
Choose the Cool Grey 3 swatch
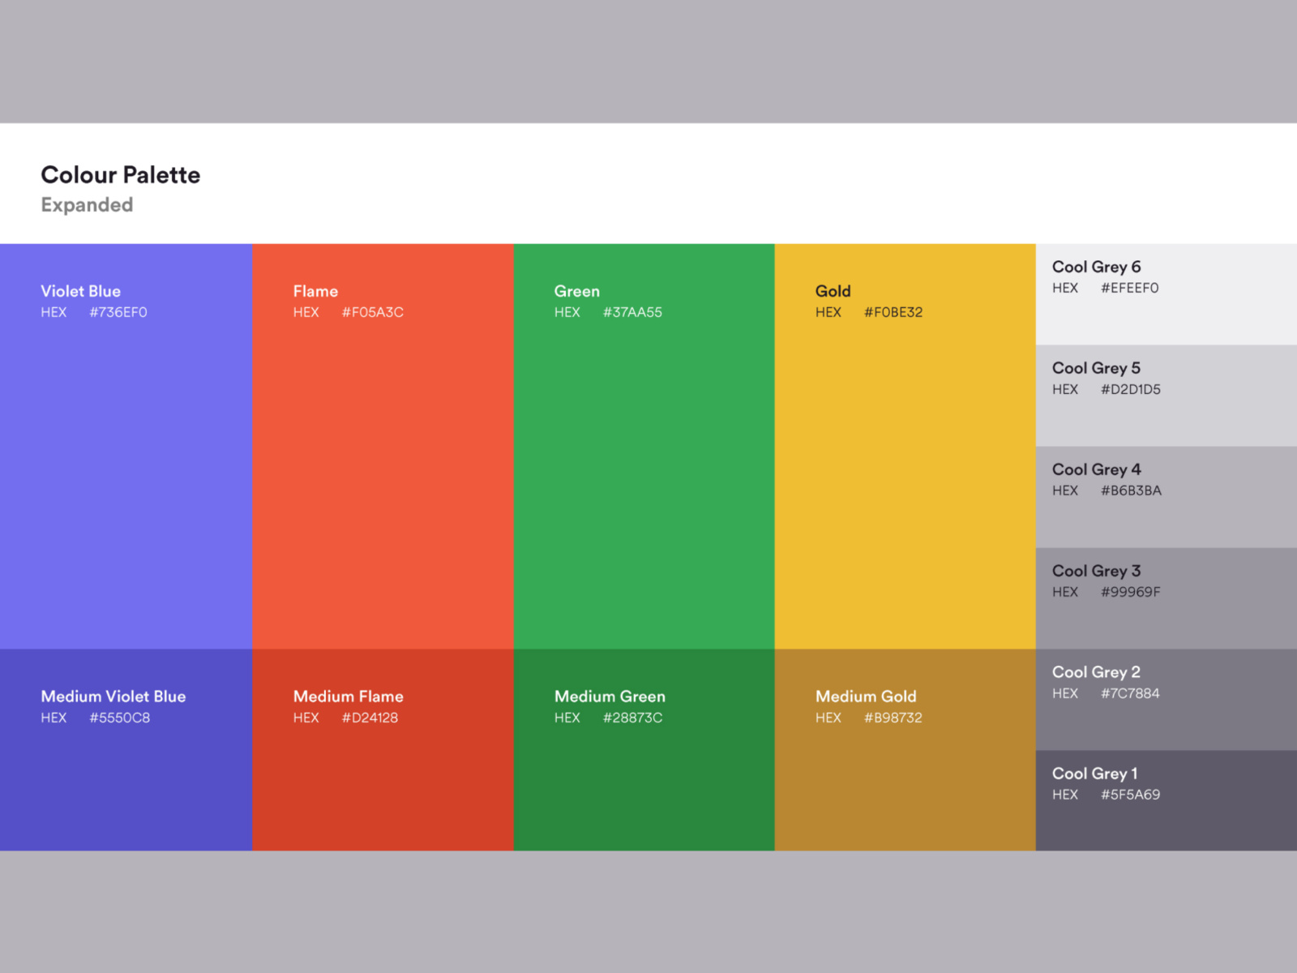[x=1166, y=620]
